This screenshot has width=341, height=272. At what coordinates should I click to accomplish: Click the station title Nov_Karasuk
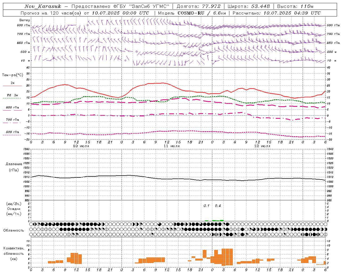click(43, 6)
